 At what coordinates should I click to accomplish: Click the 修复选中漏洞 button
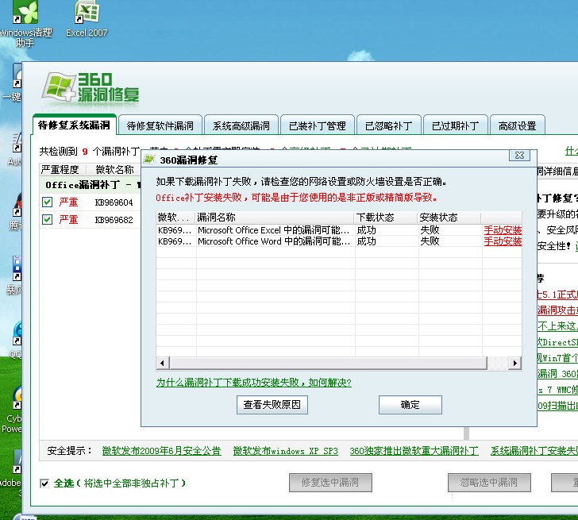330,483
